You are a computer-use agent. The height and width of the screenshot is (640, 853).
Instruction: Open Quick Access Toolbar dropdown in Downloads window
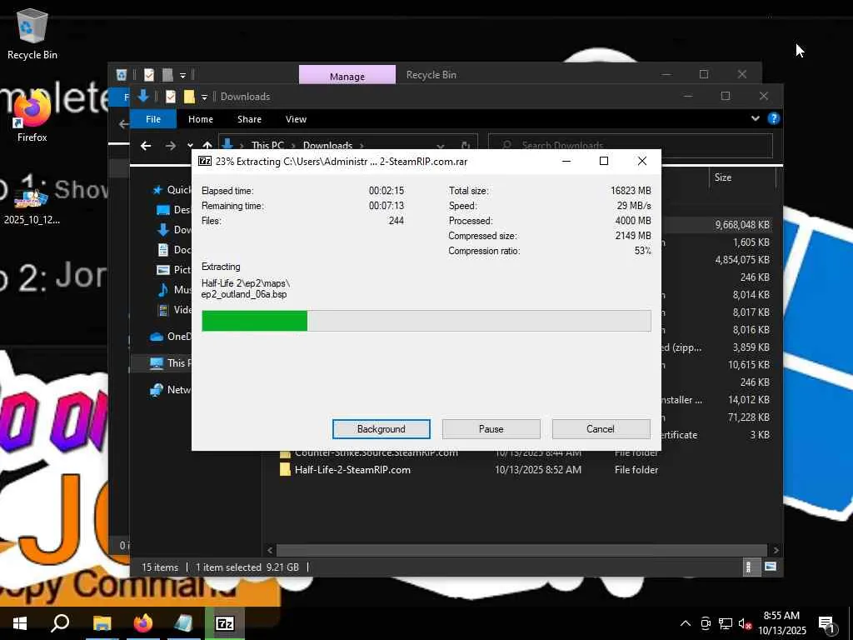[205, 97]
